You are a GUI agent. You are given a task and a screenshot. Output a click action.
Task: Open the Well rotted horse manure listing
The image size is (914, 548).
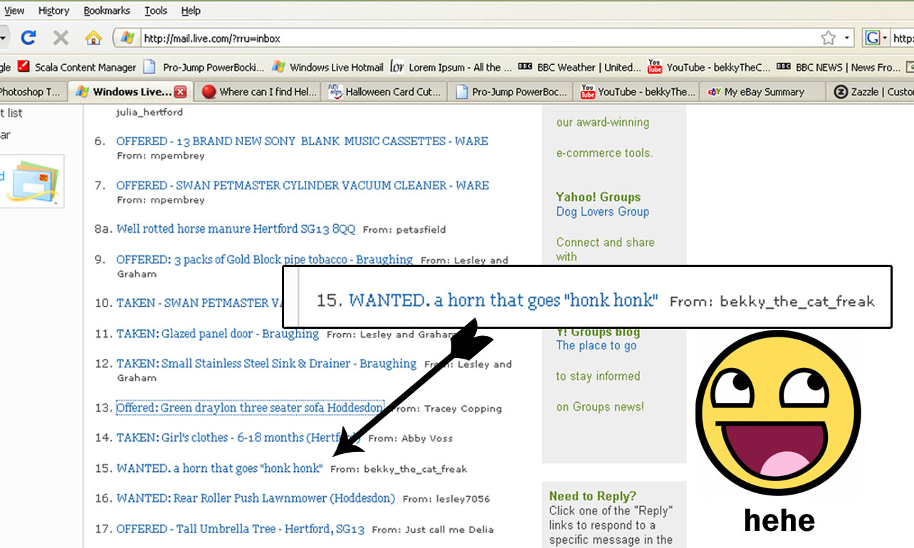236,228
